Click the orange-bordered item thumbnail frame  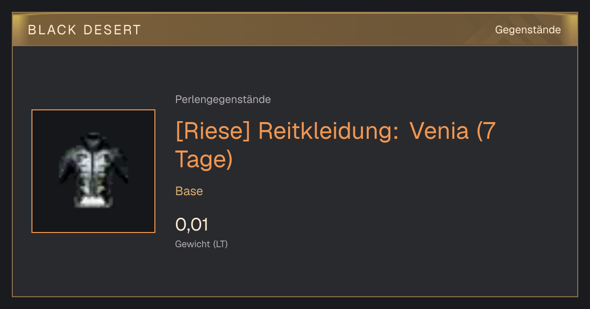pos(93,171)
